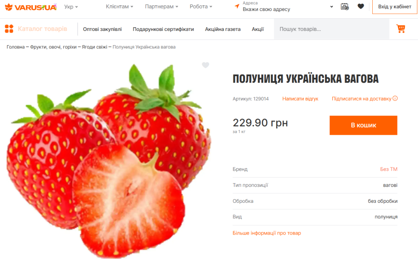Click the Пошук товарів search field
This screenshot has height=259, width=418.
click(331, 29)
